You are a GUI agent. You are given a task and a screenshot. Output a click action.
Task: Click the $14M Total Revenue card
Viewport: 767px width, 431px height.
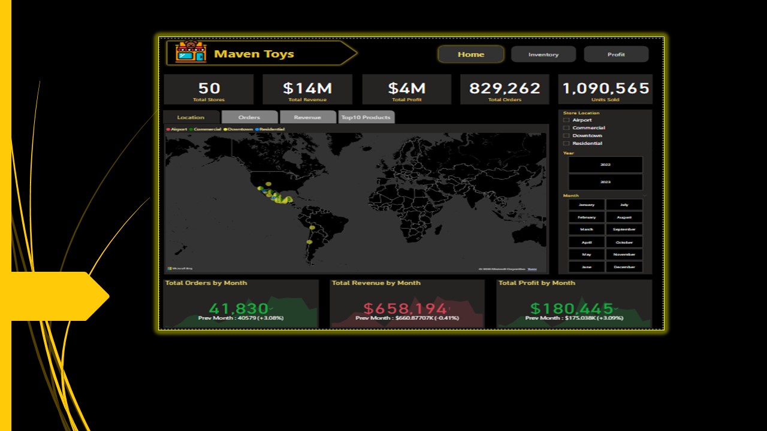307,90
